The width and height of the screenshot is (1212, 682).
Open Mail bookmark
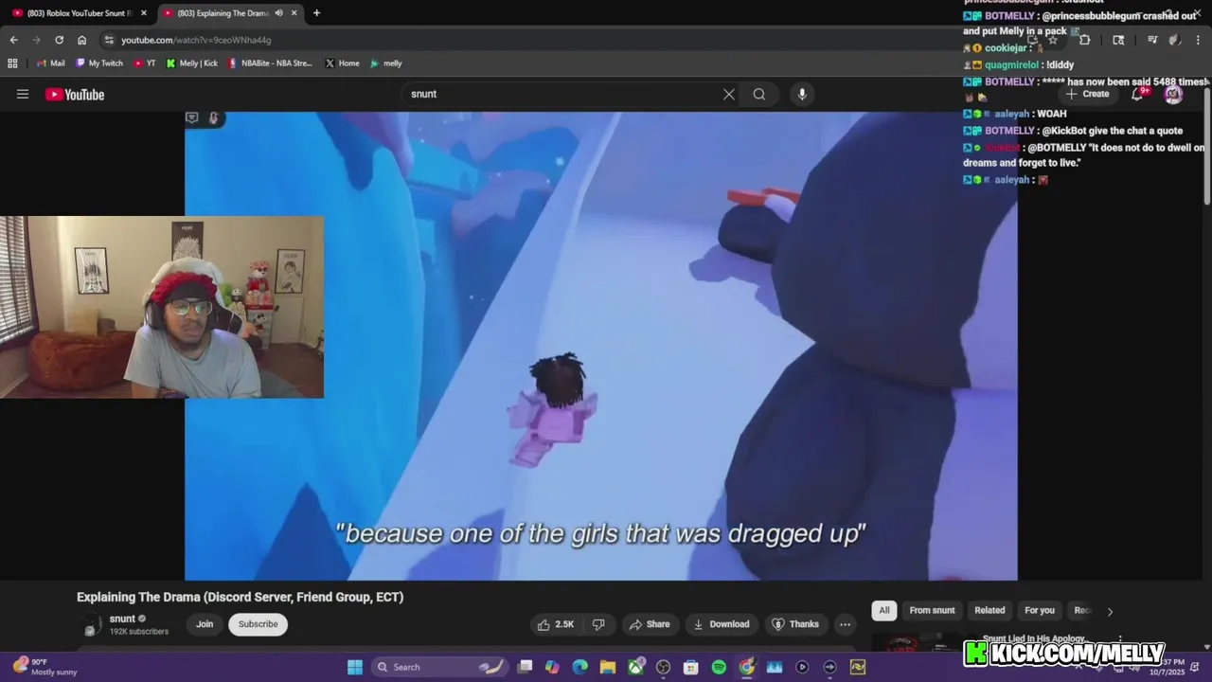tap(50, 63)
